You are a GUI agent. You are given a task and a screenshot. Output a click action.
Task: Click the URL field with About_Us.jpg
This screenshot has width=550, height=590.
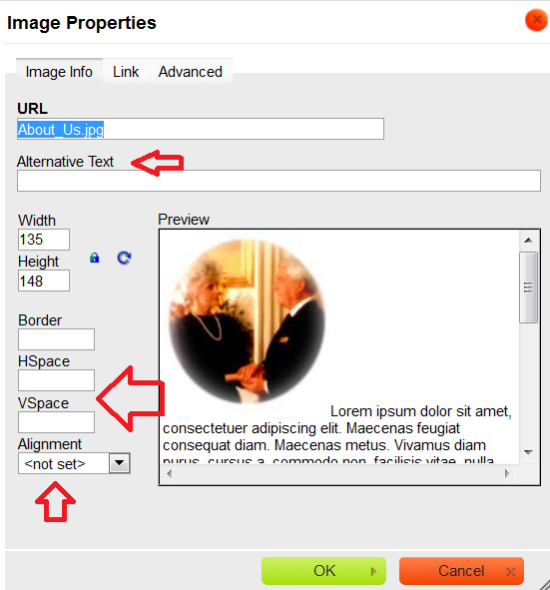[201, 129]
